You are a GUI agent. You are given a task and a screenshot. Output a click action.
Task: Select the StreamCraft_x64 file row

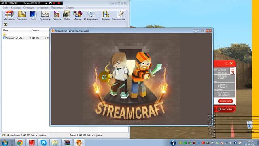pos(25,38)
